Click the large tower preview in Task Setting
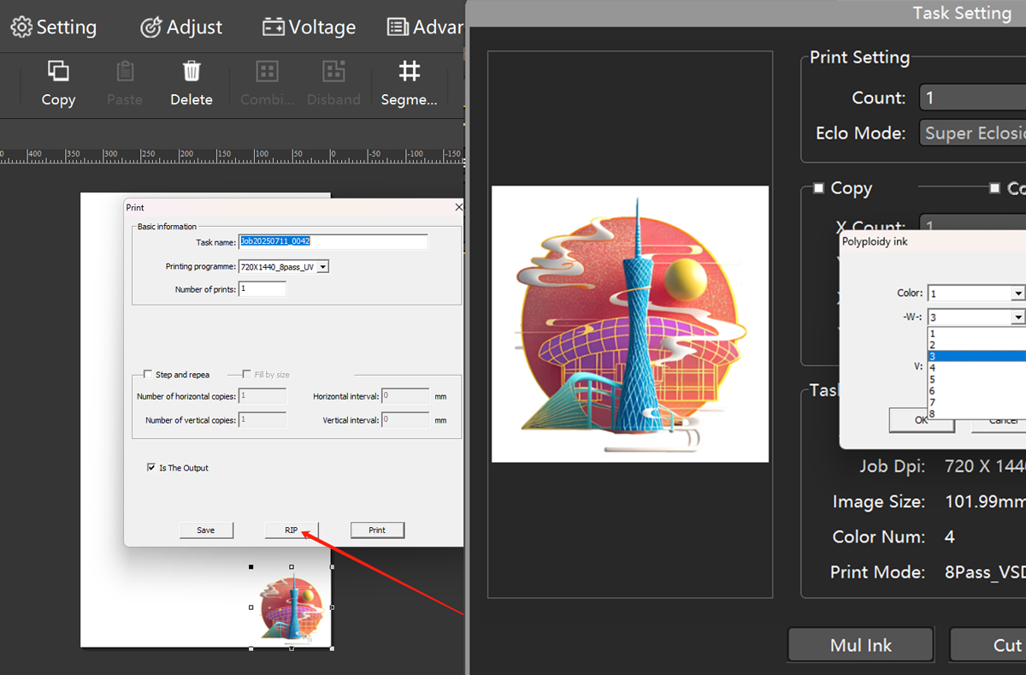1026x675 pixels. click(630, 323)
